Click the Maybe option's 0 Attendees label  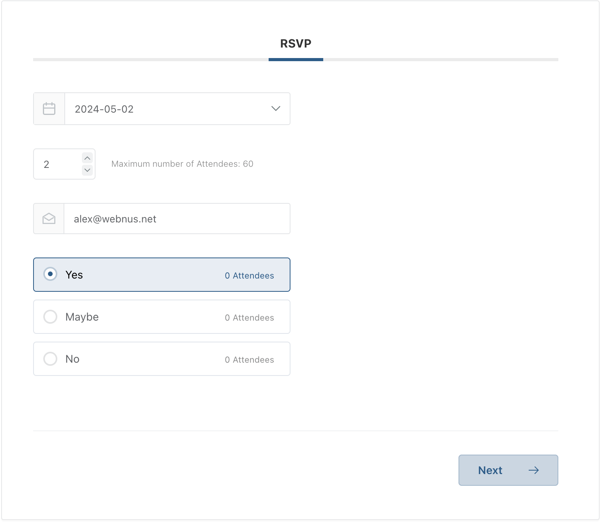point(249,318)
